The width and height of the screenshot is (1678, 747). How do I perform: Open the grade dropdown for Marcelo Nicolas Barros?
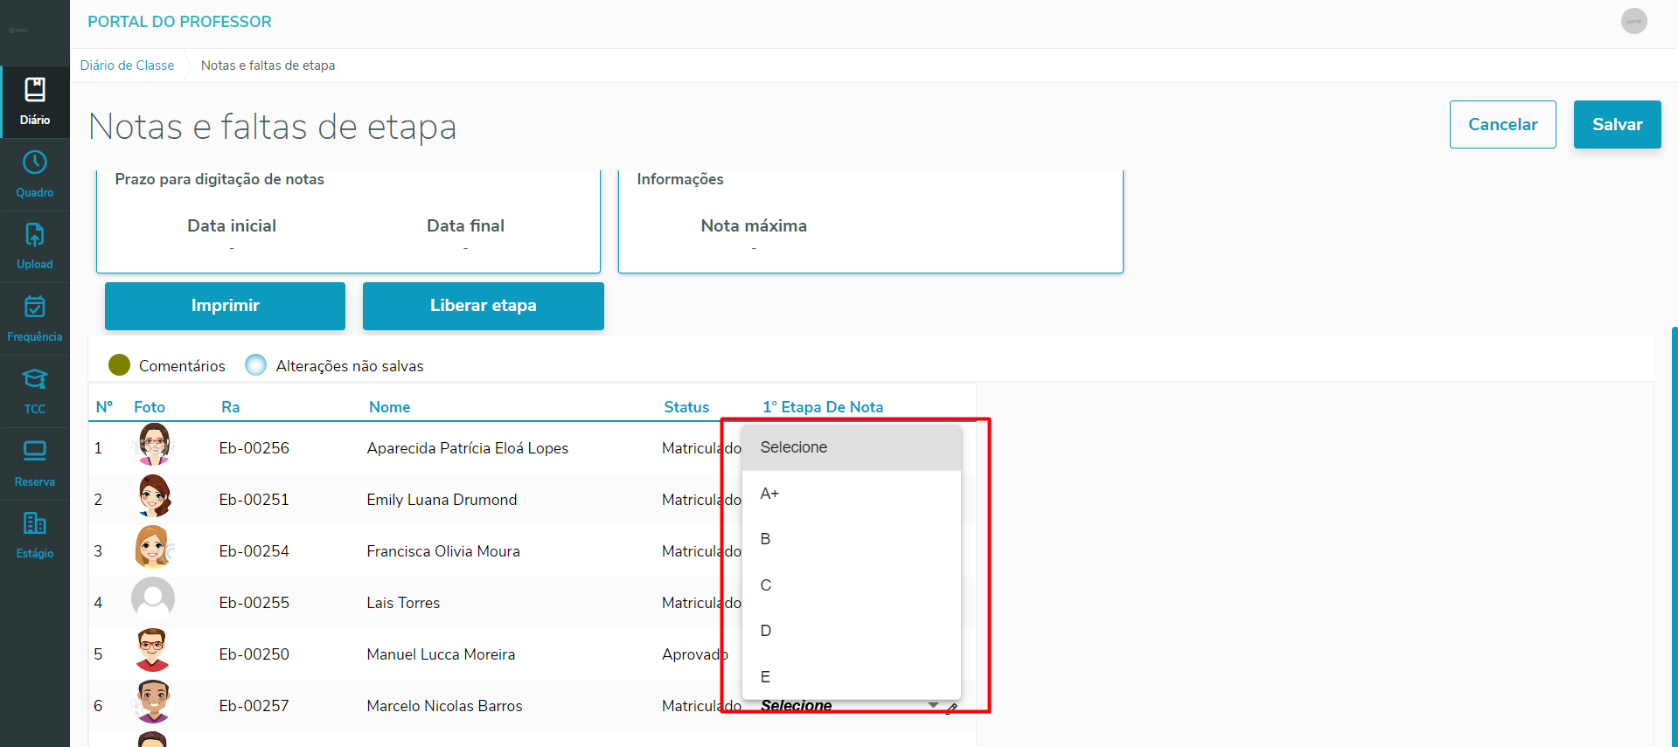pyautogui.click(x=850, y=706)
